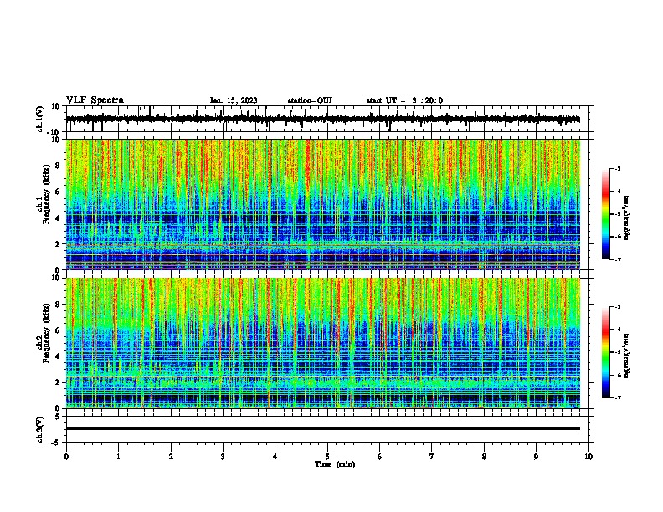Click the "Time (min)" axis label

pyautogui.click(x=335, y=464)
